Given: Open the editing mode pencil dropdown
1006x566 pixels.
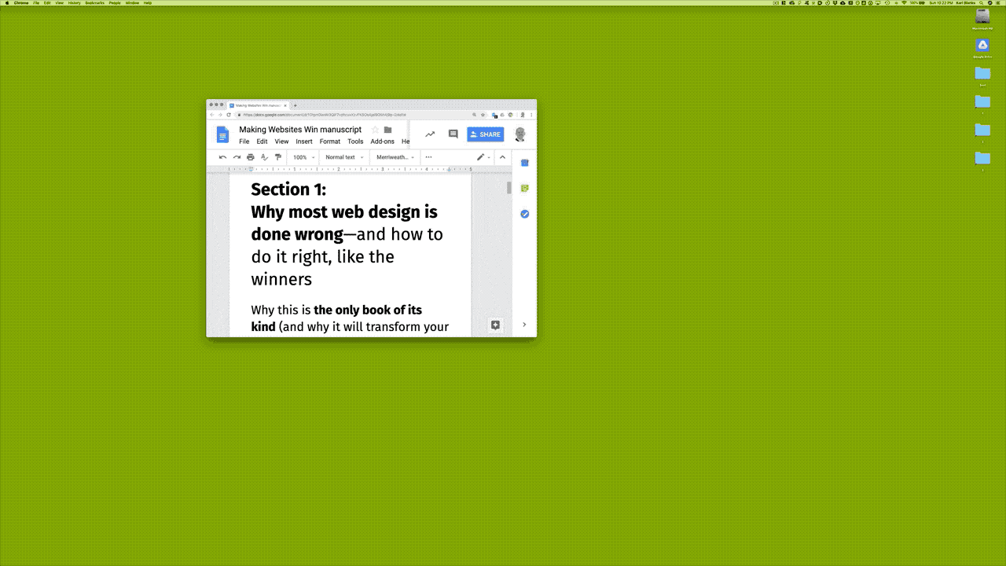Looking at the screenshot, I should (483, 157).
